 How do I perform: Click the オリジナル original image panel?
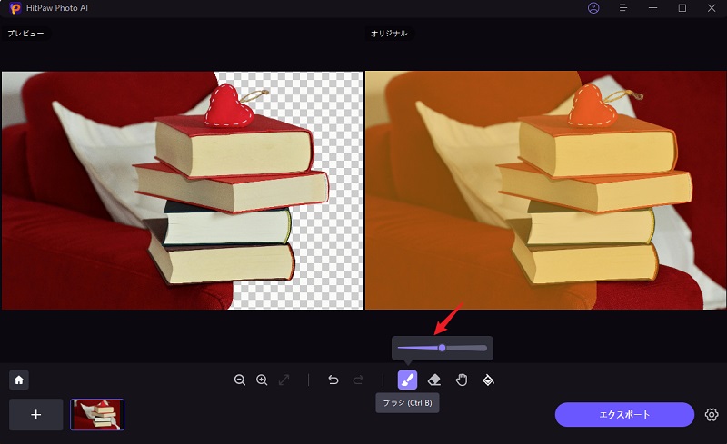(x=545, y=191)
